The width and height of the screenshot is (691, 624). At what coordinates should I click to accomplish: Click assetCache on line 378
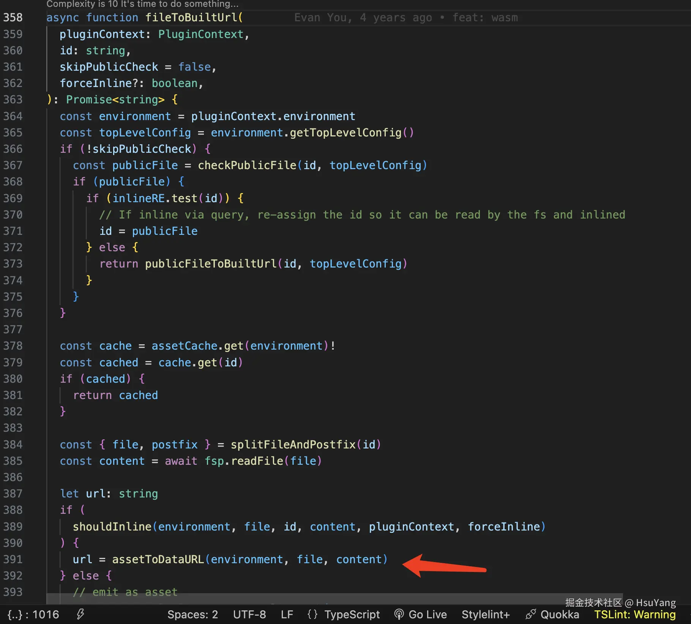point(185,346)
